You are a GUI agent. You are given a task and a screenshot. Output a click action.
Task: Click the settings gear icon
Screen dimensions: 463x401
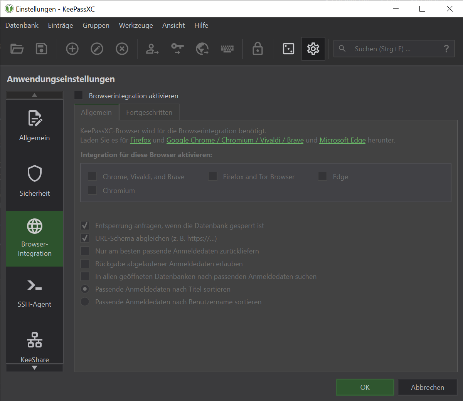313,49
